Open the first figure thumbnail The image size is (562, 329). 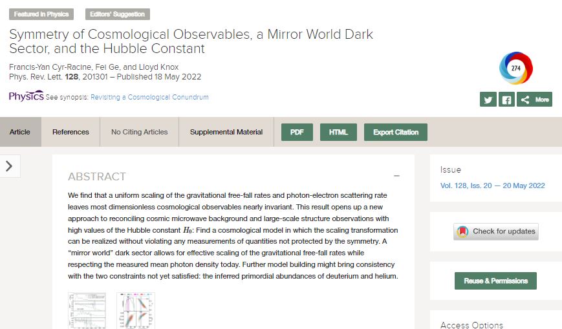(86, 311)
